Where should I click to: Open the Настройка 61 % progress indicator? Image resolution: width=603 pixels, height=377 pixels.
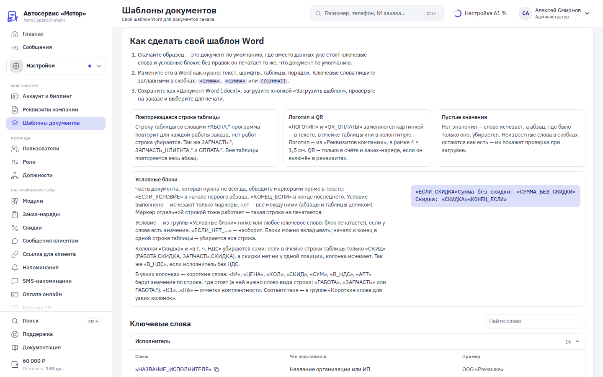[480, 13]
